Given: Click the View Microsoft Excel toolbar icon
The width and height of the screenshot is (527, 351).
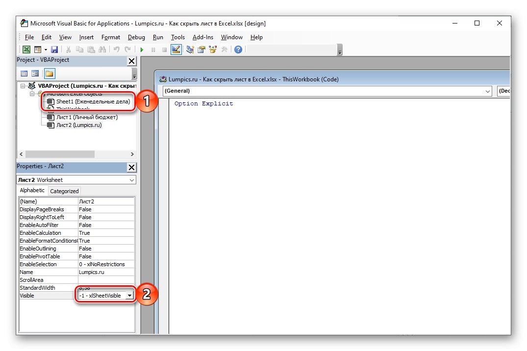Looking at the screenshot, I should (x=26, y=50).
